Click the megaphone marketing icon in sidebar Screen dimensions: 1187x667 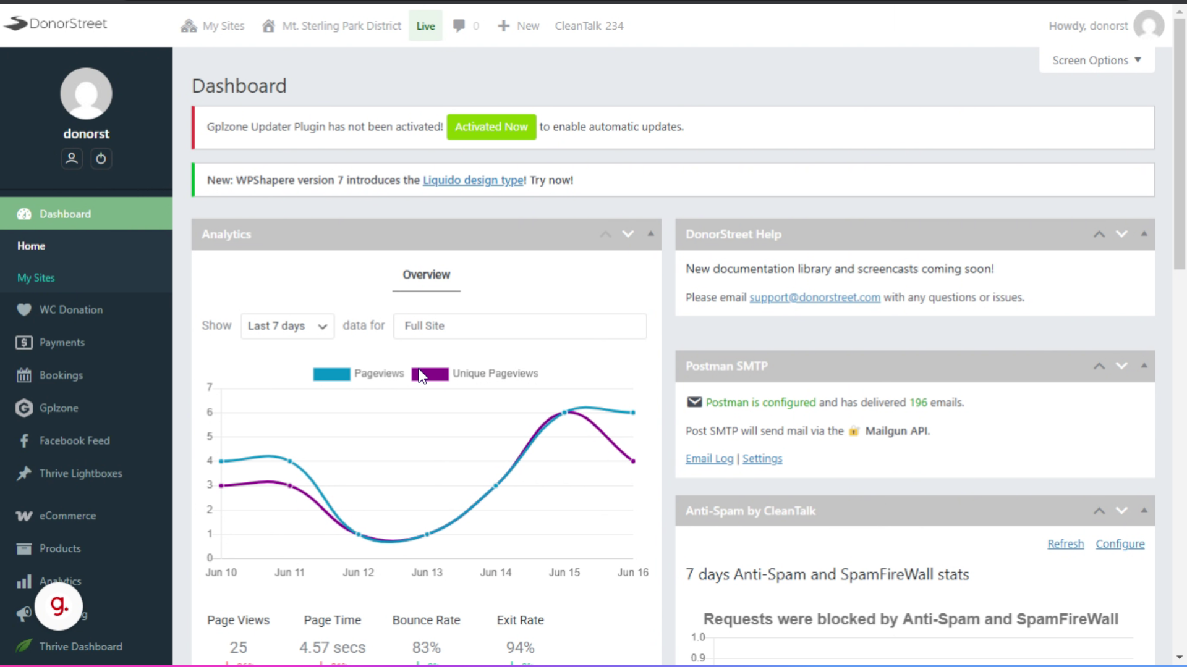pos(23,614)
